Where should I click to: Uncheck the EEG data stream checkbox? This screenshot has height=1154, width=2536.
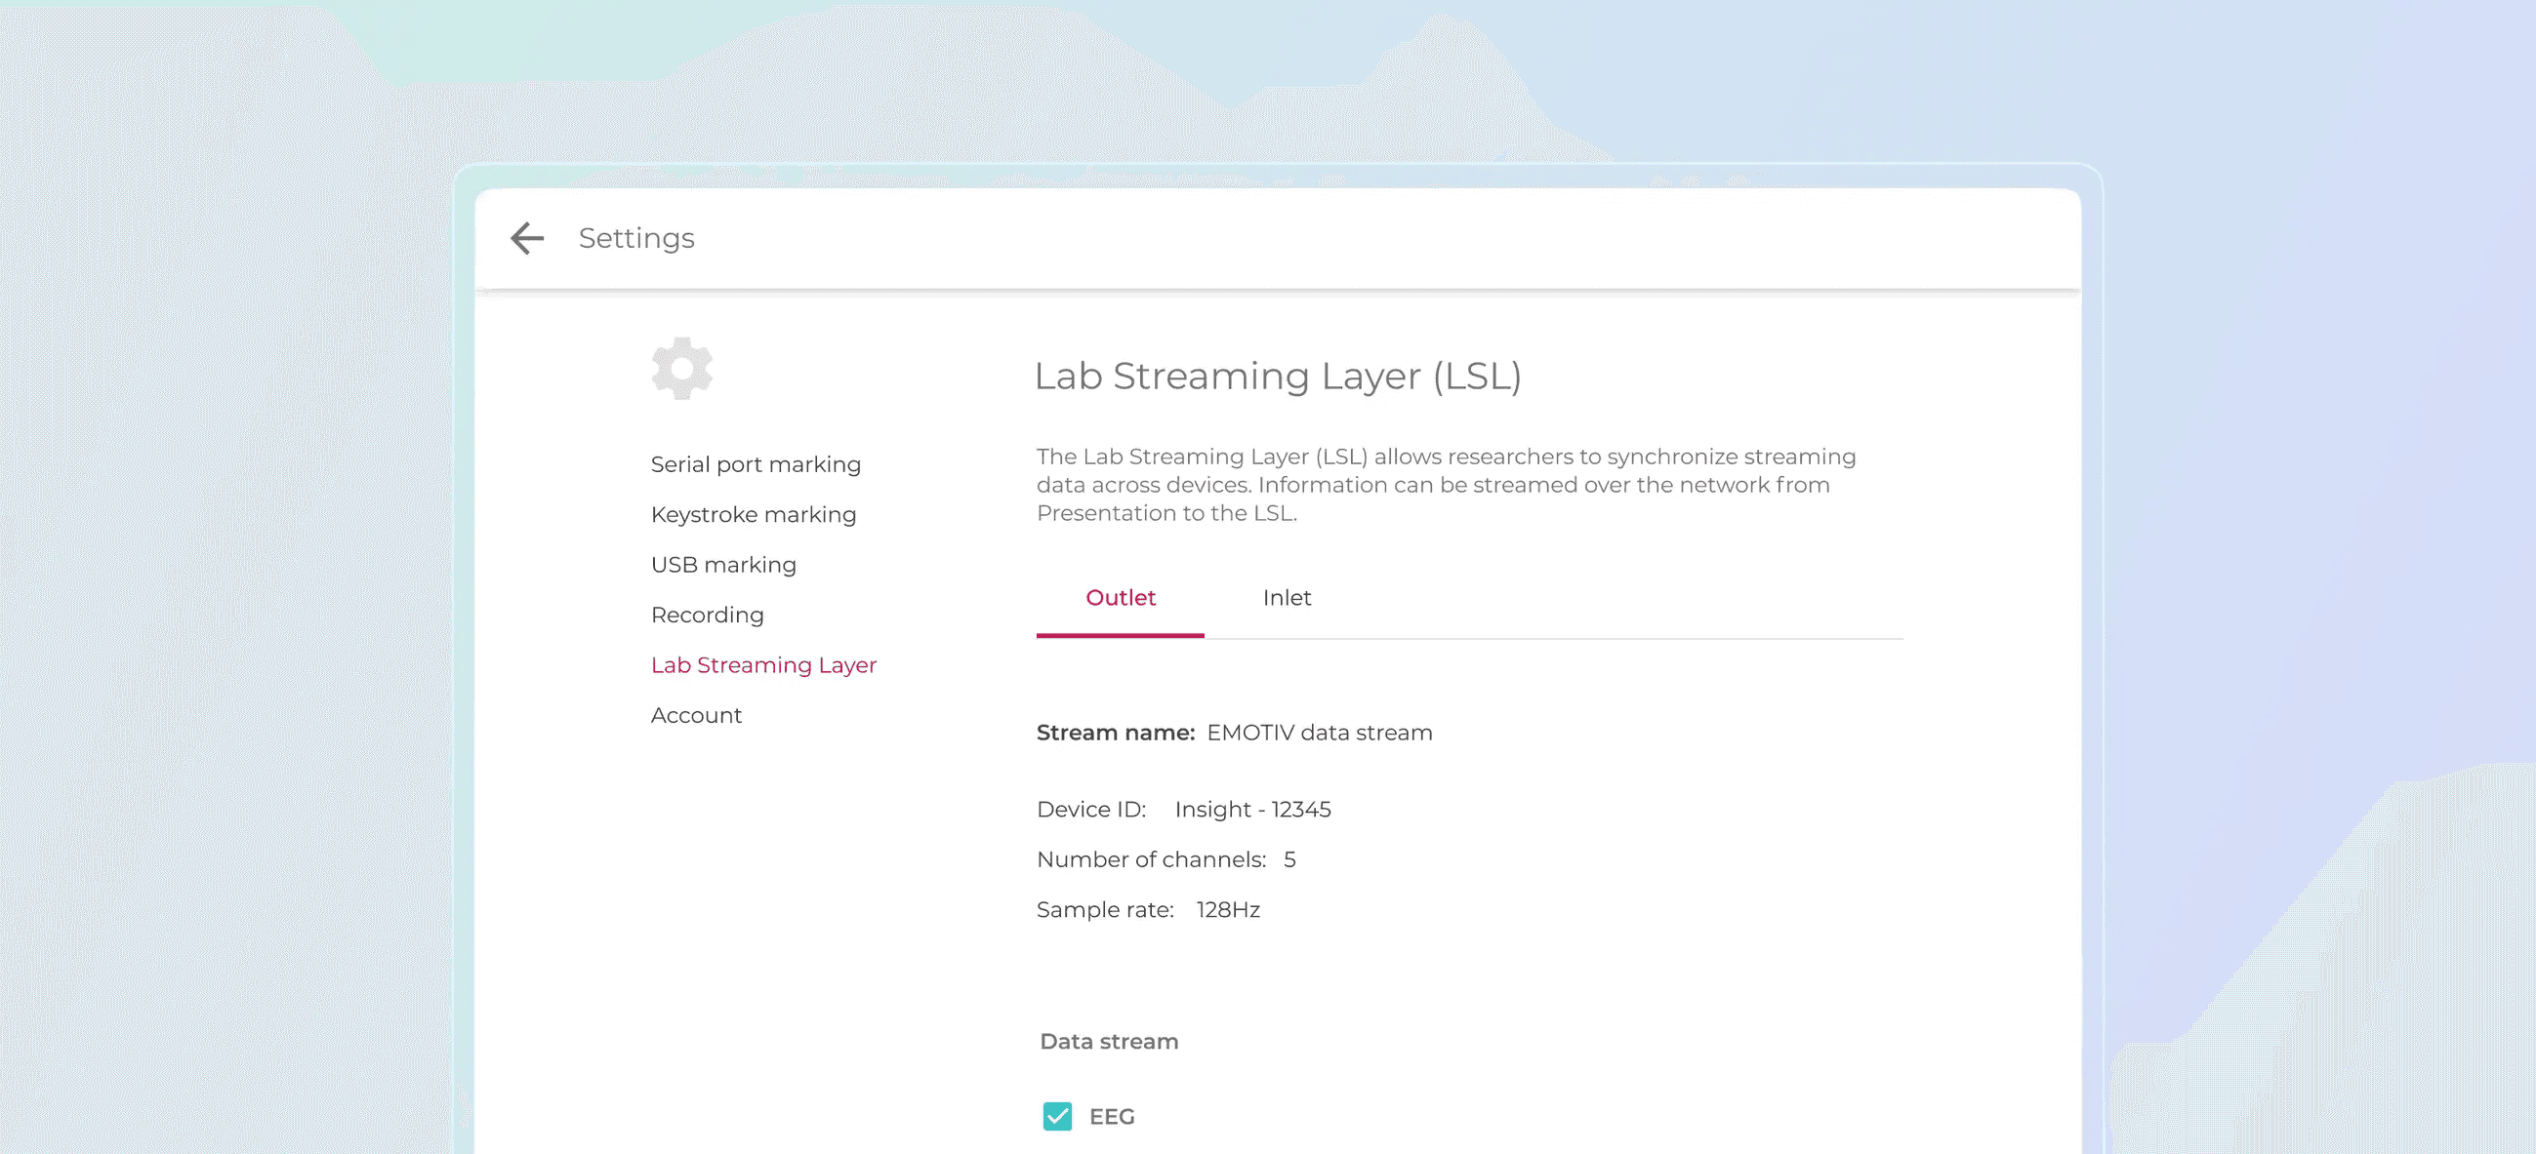click(x=1057, y=1116)
